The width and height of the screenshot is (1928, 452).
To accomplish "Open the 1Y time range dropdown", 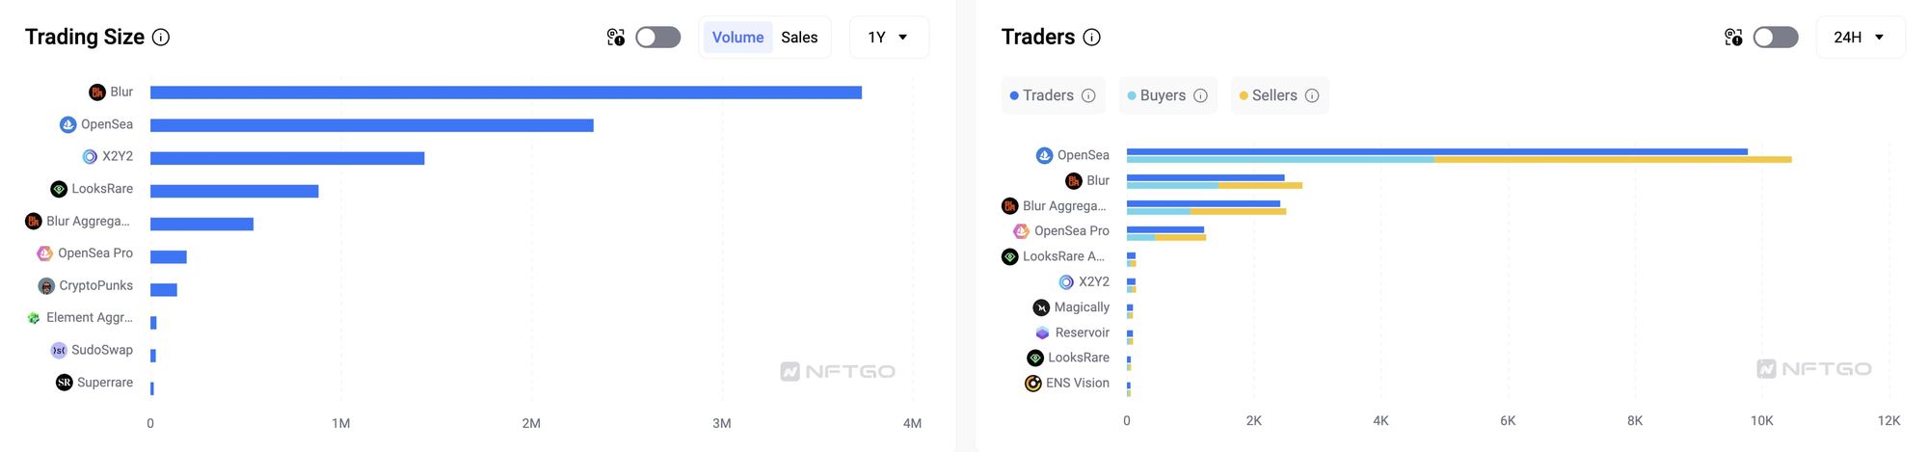I will pos(888,38).
